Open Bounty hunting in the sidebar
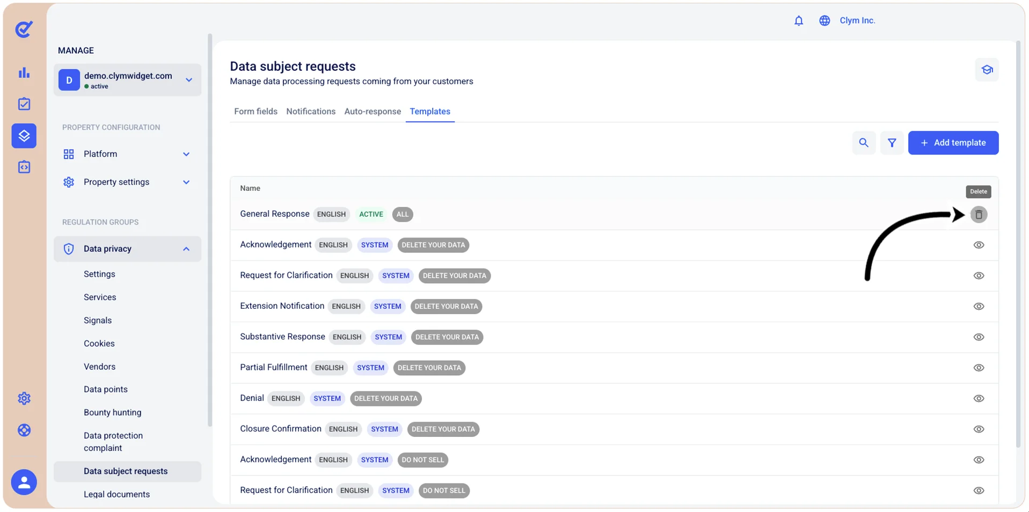 point(113,412)
